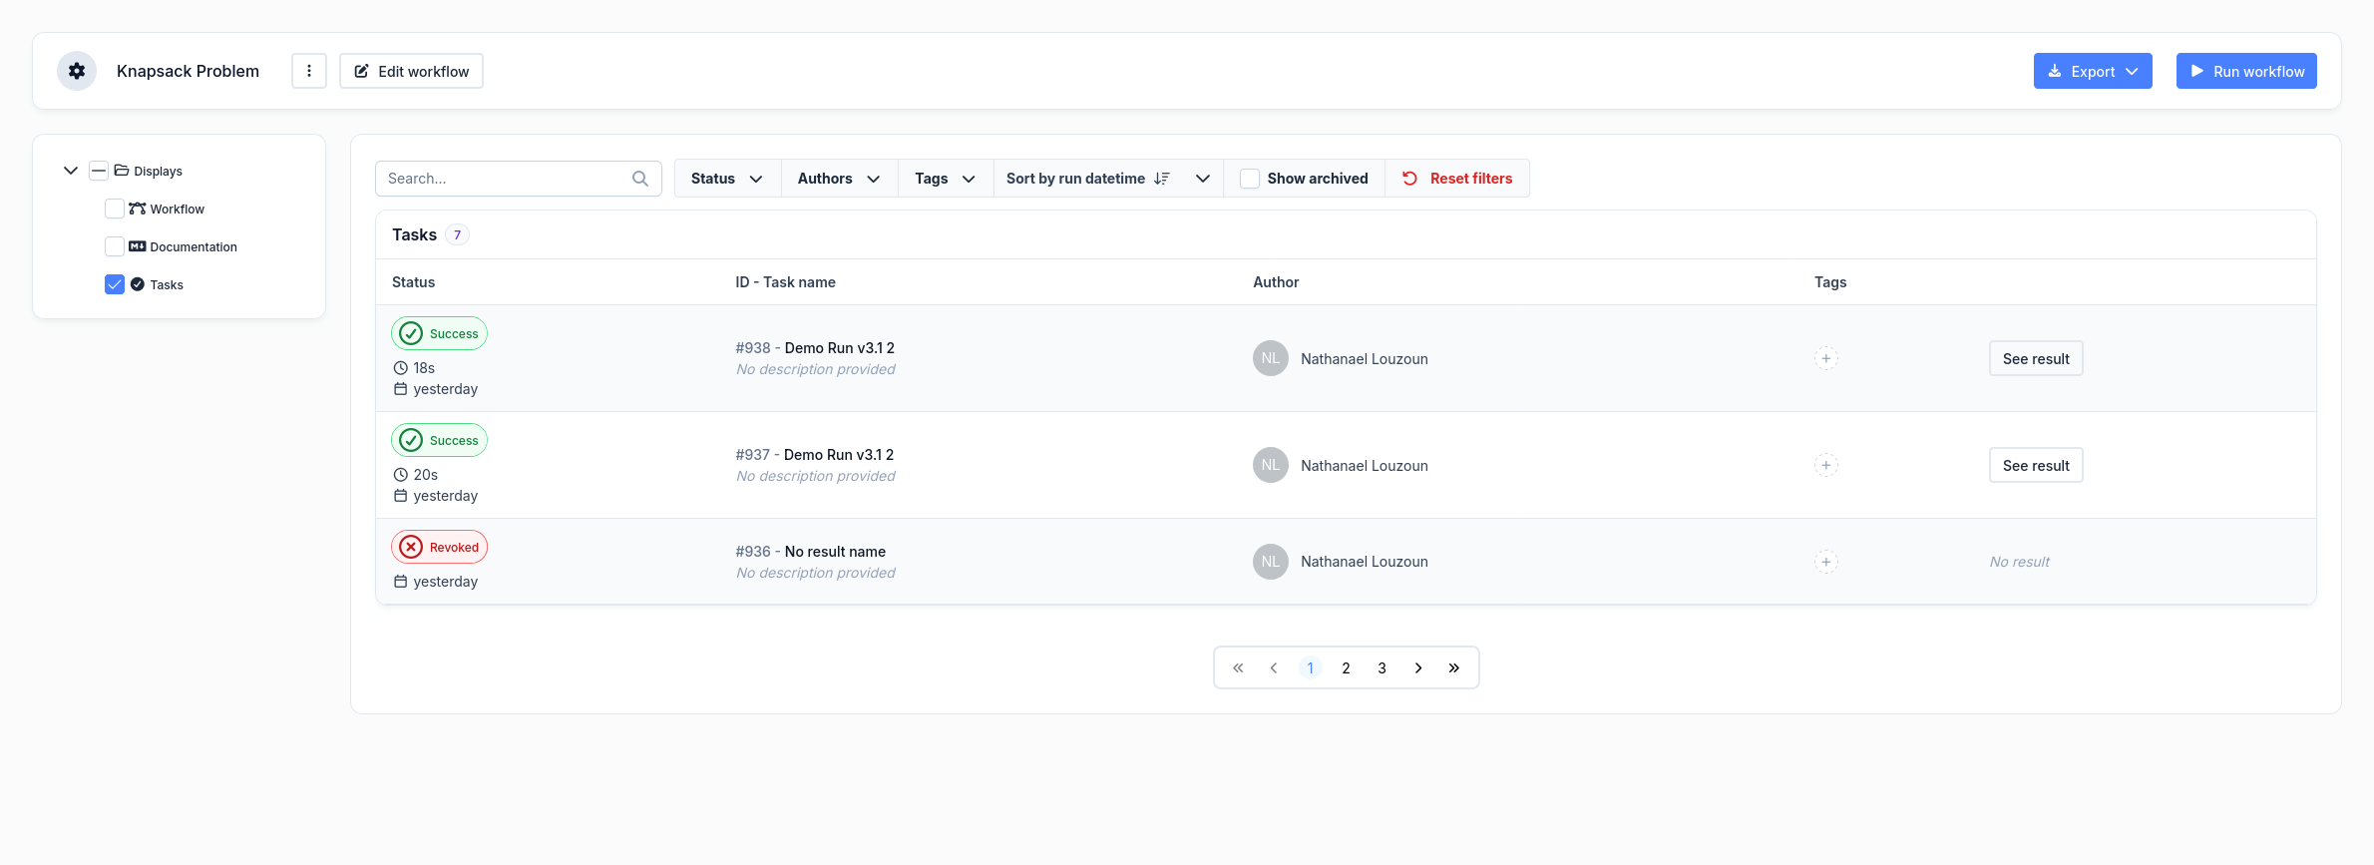Add a tag to task #936
Screen dimensions: 2374x865
tap(1825, 562)
